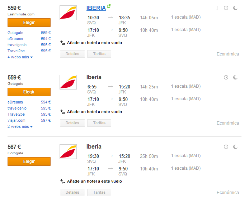Click the moon overnight icon on first result
This screenshot has height=203, width=249.
[235, 8]
